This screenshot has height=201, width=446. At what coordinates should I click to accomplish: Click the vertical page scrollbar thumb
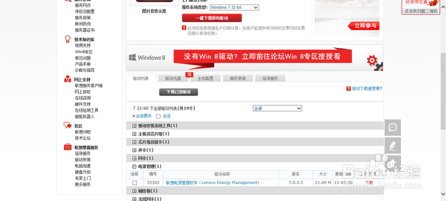[443, 90]
